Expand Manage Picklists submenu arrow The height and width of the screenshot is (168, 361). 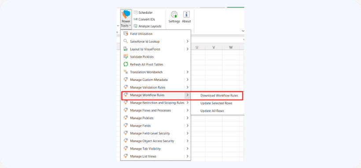pyautogui.click(x=188, y=118)
